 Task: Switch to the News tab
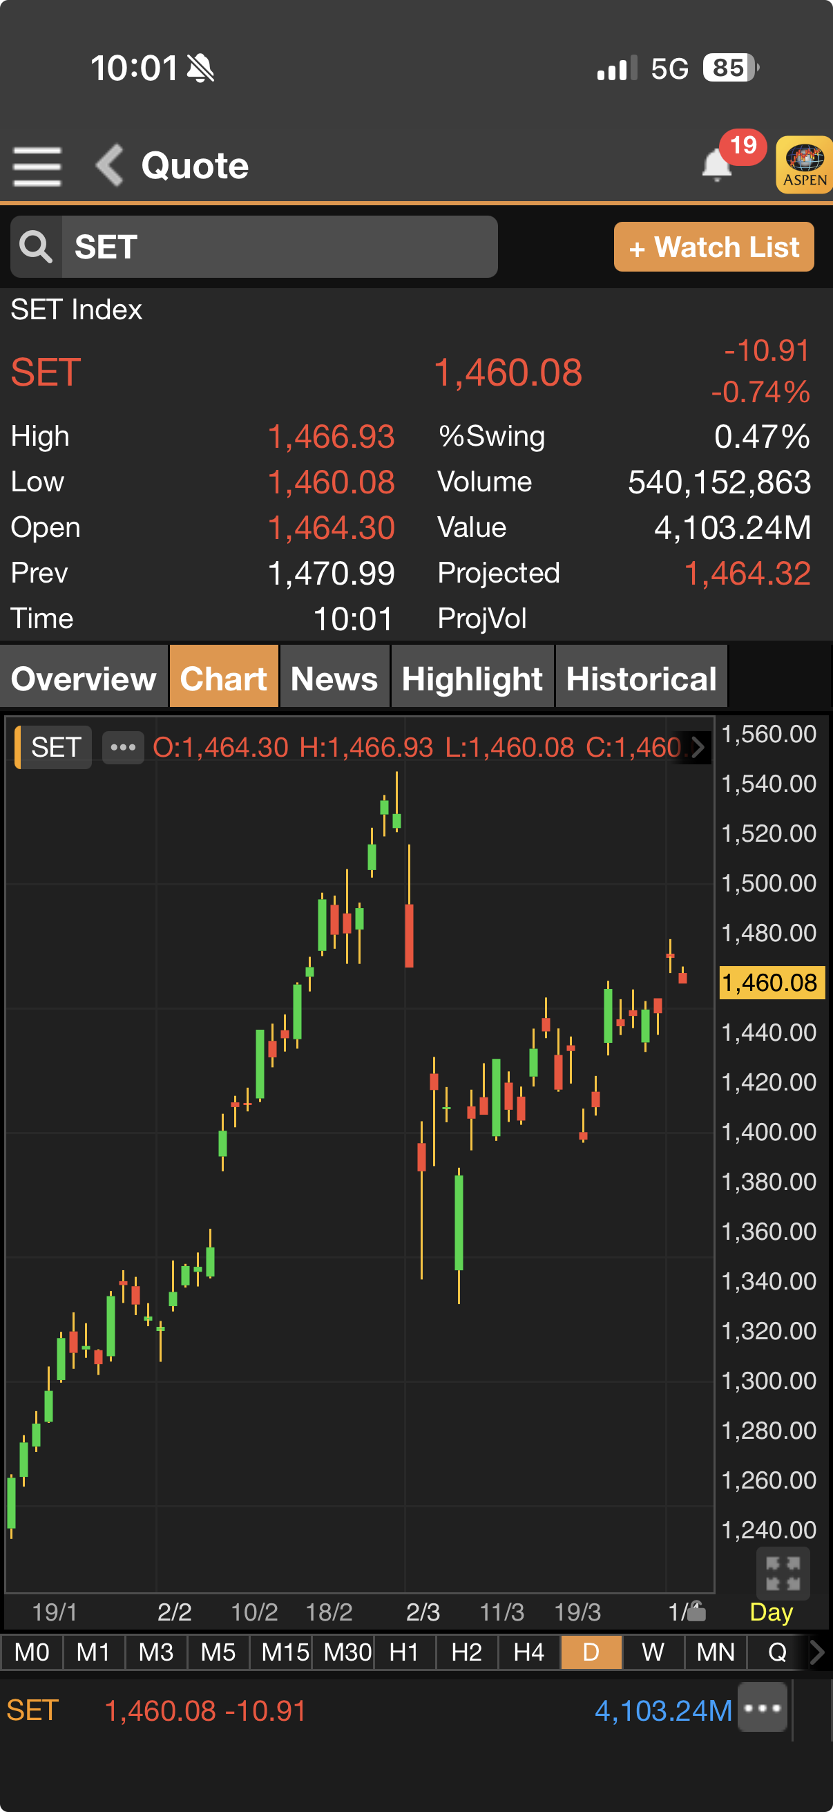(334, 679)
